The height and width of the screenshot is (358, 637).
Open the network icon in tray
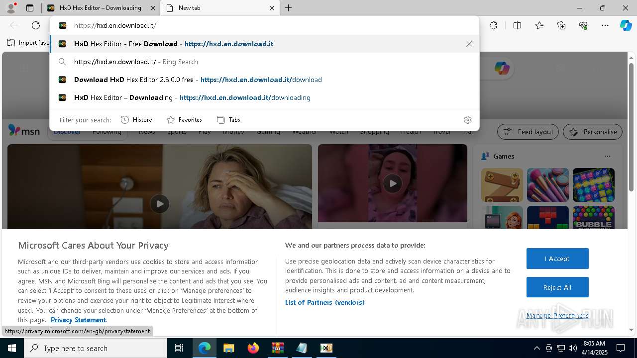tap(560, 348)
